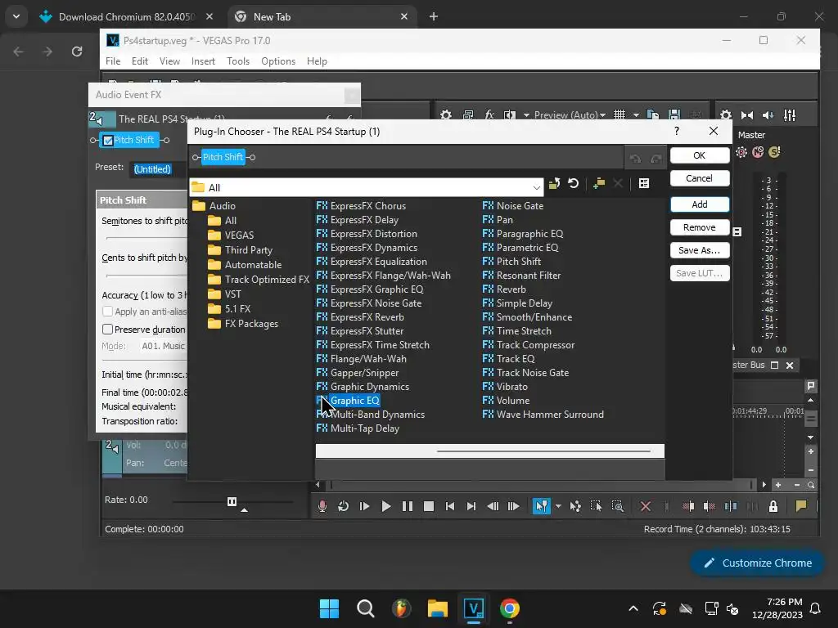
Task: Step to previous frame
Action: tap(492, 505)
